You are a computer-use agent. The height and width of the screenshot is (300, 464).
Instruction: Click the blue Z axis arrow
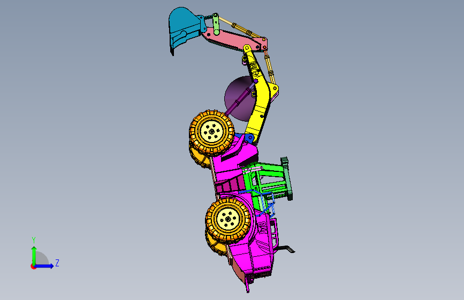point(44,266)
